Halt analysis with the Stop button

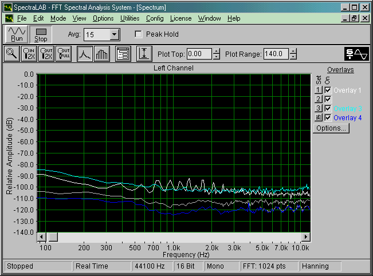coord(41,34)
